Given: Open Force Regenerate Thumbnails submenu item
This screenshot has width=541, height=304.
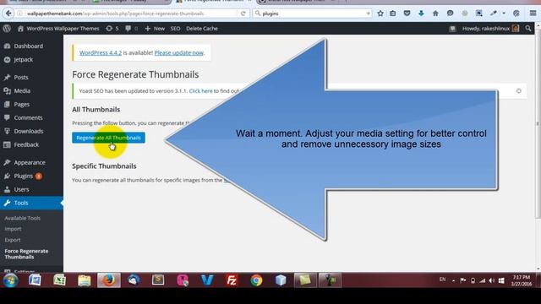Looking at the screenshot, I should point(26,254).
